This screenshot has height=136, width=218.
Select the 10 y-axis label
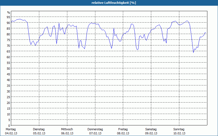point(8,114)
